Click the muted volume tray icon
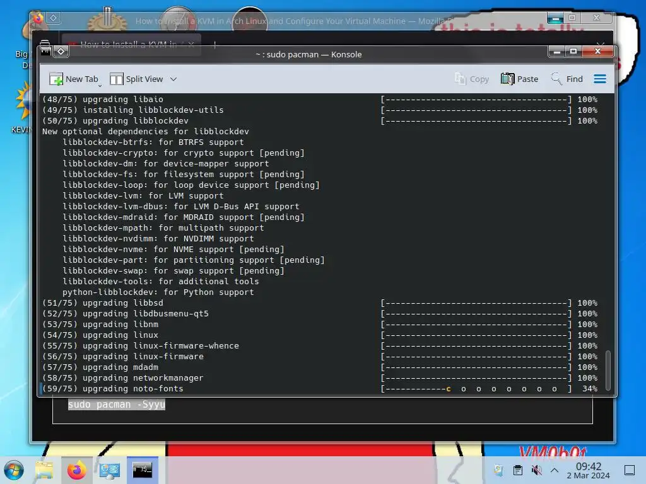646x484 pixels. [536, 470]
